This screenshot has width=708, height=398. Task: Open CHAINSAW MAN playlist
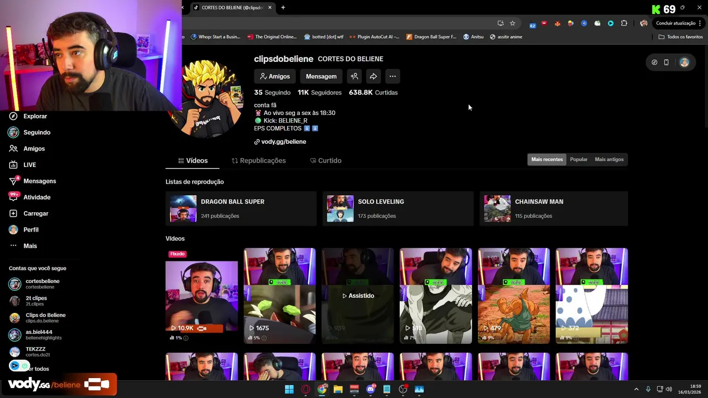point(554,208)
